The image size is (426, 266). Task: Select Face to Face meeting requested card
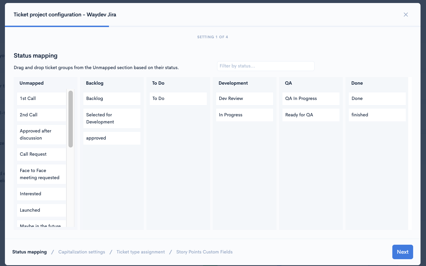coord(41,174)
